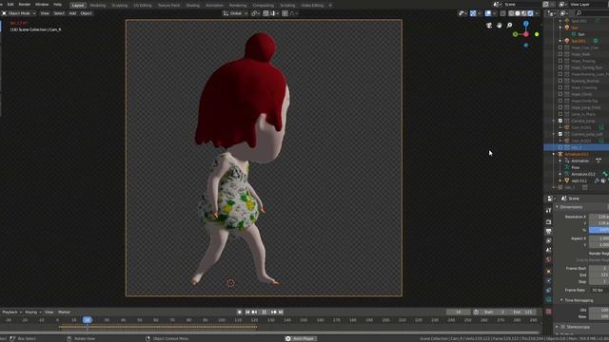The image size is (609, 342).
Task: Add a new workspace with plus tab
Action: [x=330, y=6]
